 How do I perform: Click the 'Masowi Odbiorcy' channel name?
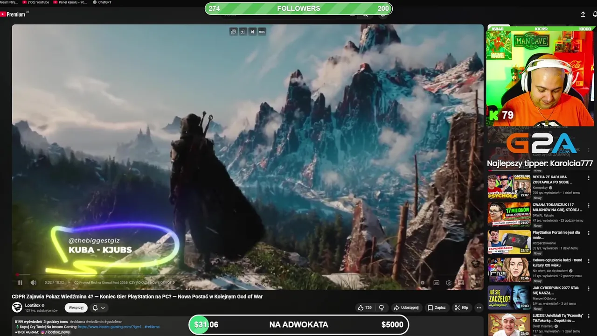544,298
